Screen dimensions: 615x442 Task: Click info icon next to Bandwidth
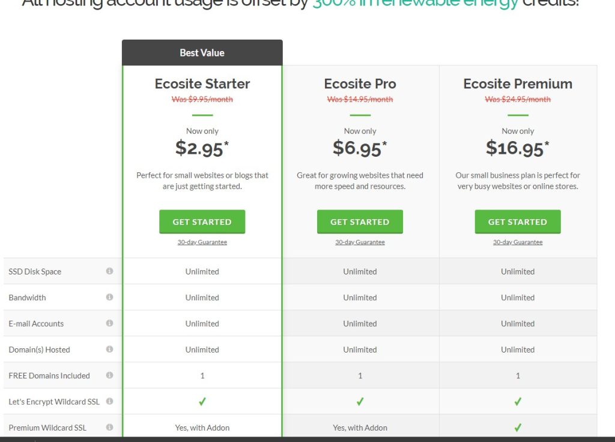pos(109,297)
